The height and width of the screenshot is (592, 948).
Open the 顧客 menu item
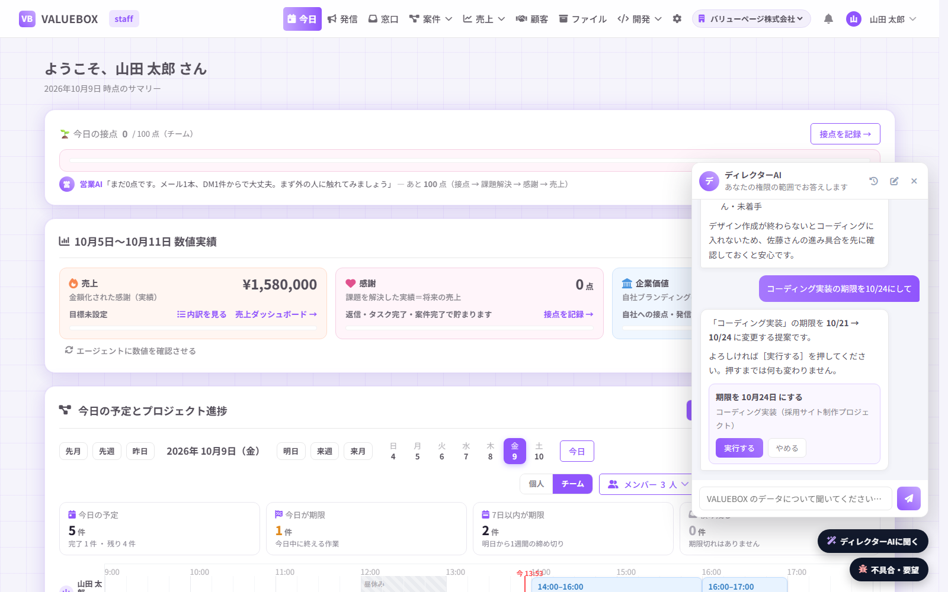tap(532, 19)
